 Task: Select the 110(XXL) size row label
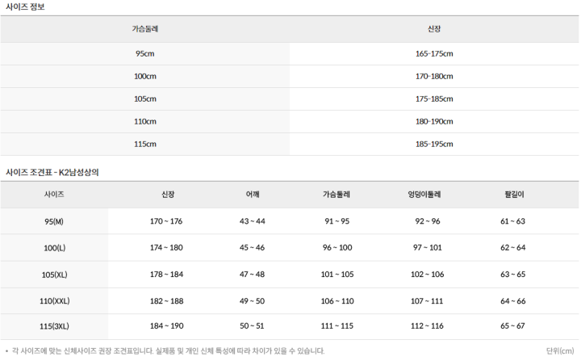[55, 301]
